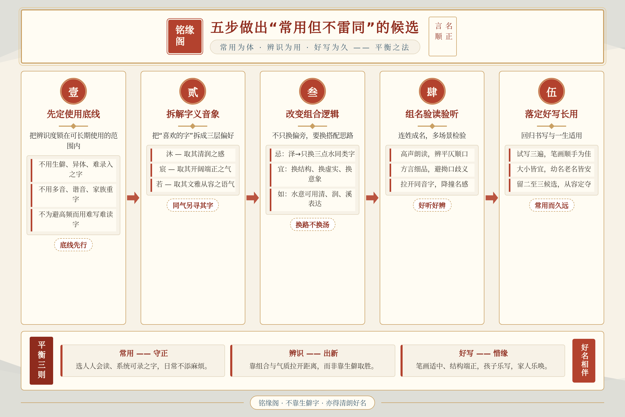
Task: Select the 叁 step circle icon
Action: click(312, 91)
